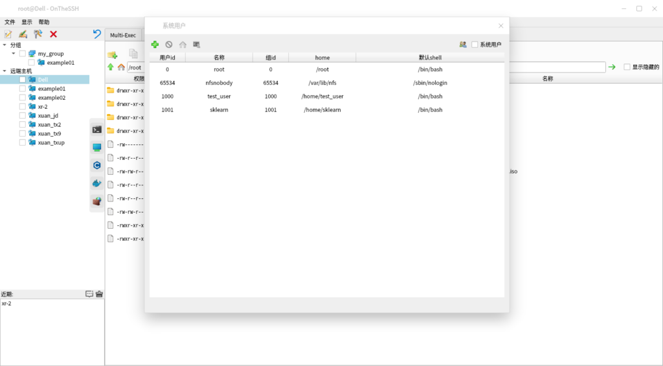Enable the 系统用户 checkbox
Viewport: 663px width, 366px height.
pos(475,45)
